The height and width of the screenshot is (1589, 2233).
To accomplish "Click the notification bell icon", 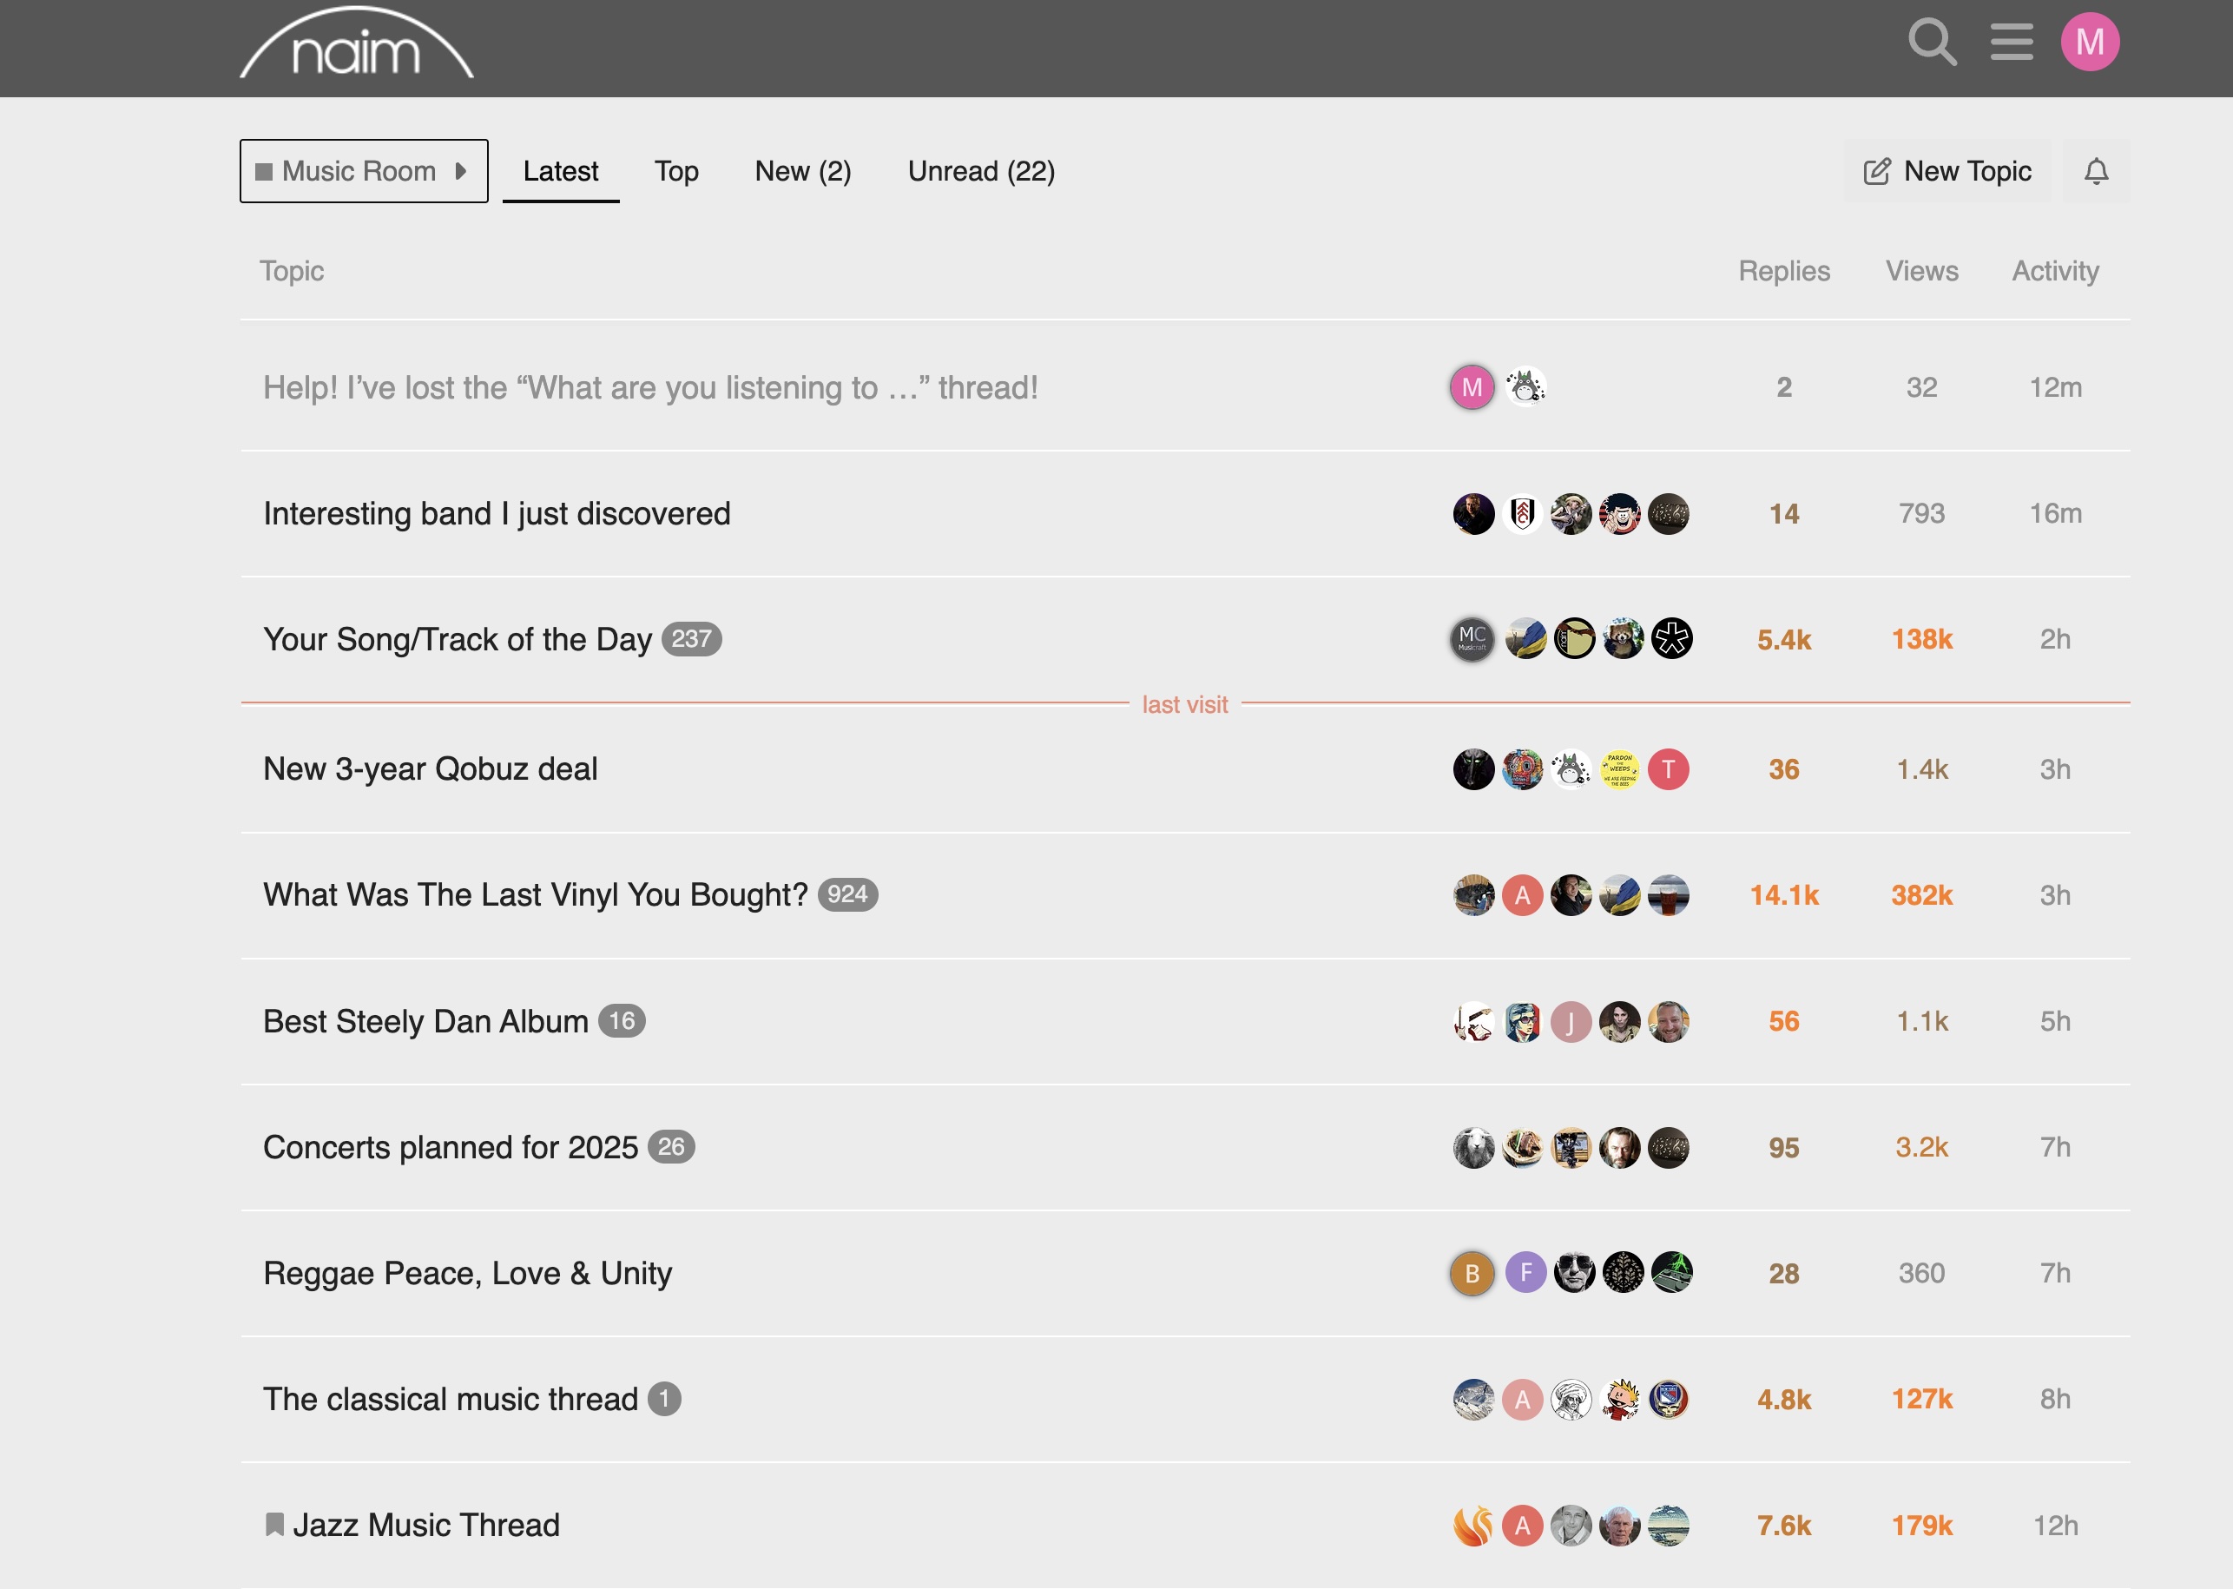I will point(2095,171).
